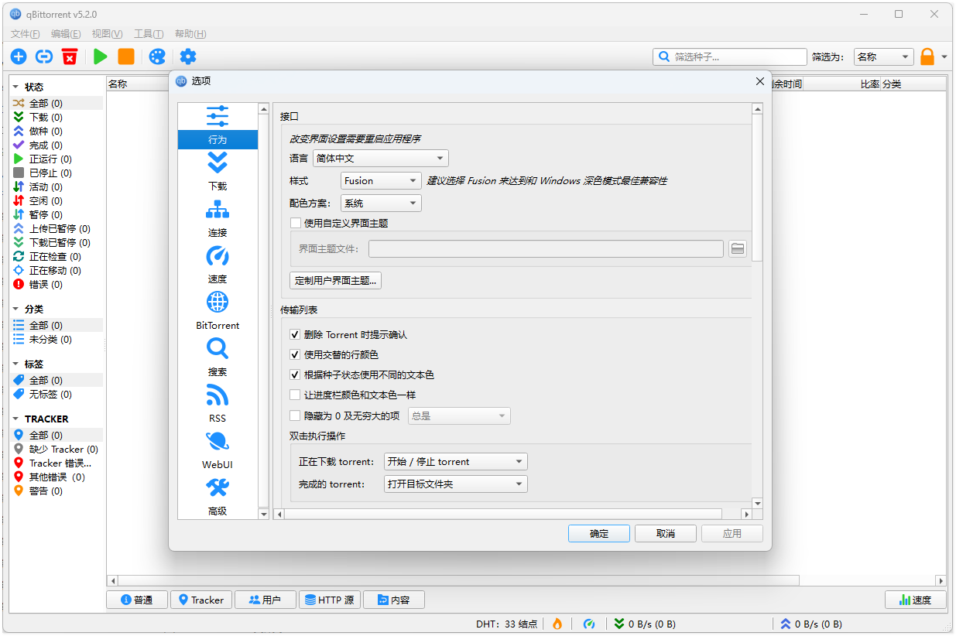This screenshot has width=956, height=636.
Task: Click the orange stop torrents icon
Action: point(126,56)
